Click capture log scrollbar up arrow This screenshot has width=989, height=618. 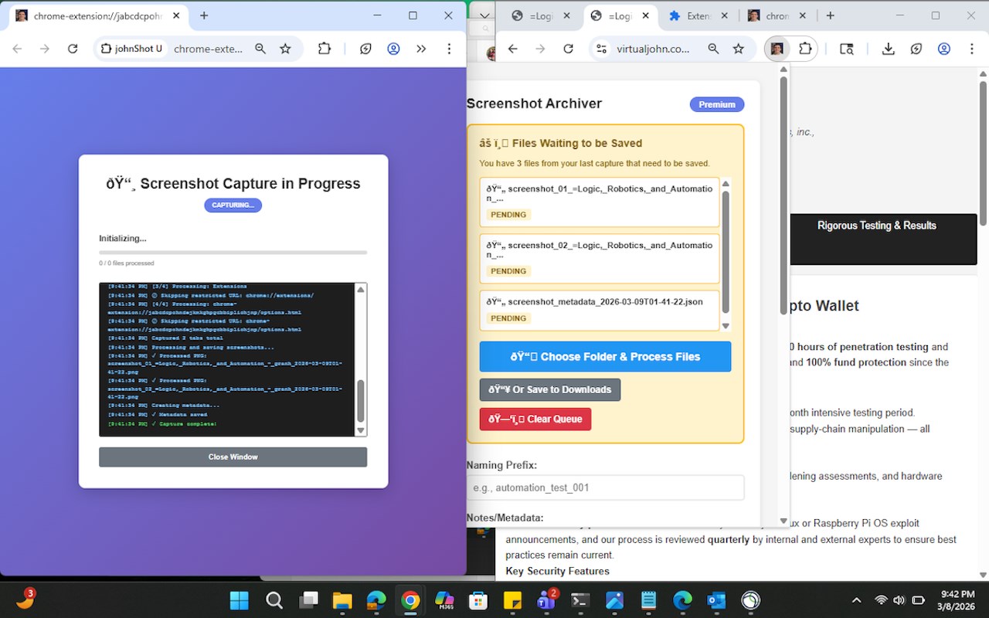pyautogui.click(x=360, y=290)
